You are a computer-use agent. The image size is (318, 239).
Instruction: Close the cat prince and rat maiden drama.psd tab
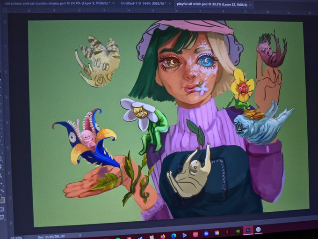click(x=113, y=3)
